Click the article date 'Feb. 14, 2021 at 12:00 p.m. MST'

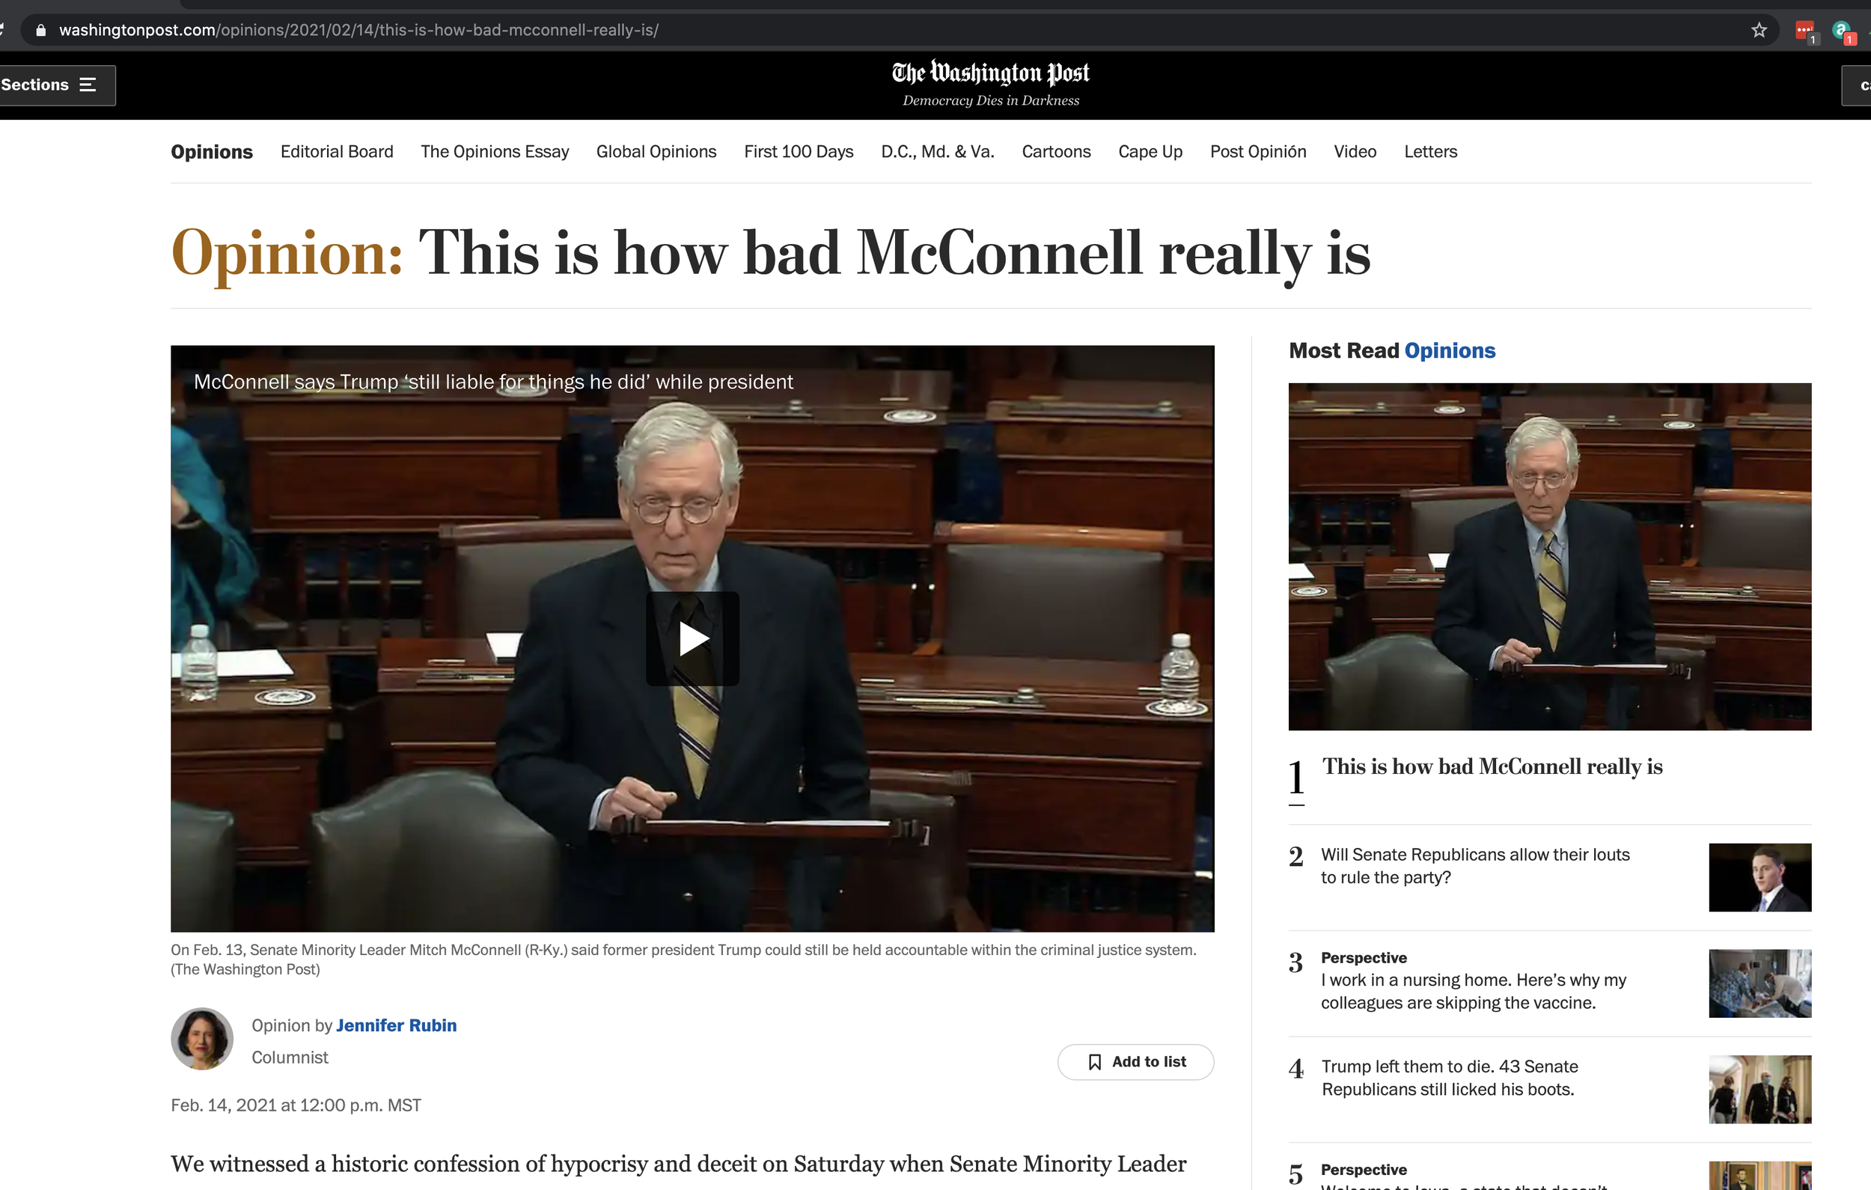click(296, 1105)
